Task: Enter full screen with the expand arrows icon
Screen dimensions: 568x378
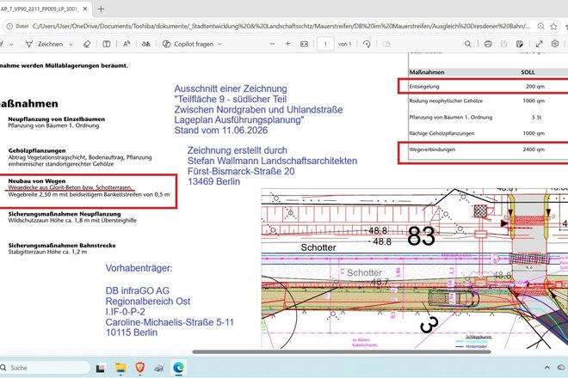Action: click(x=539, y=44)
